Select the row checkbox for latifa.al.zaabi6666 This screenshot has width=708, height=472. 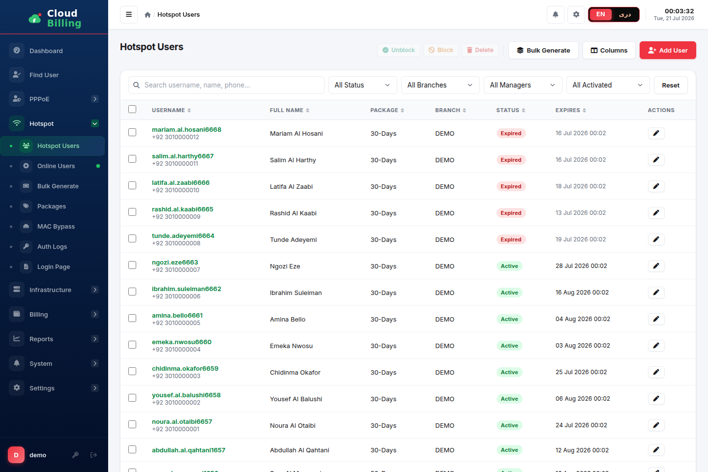132,185
